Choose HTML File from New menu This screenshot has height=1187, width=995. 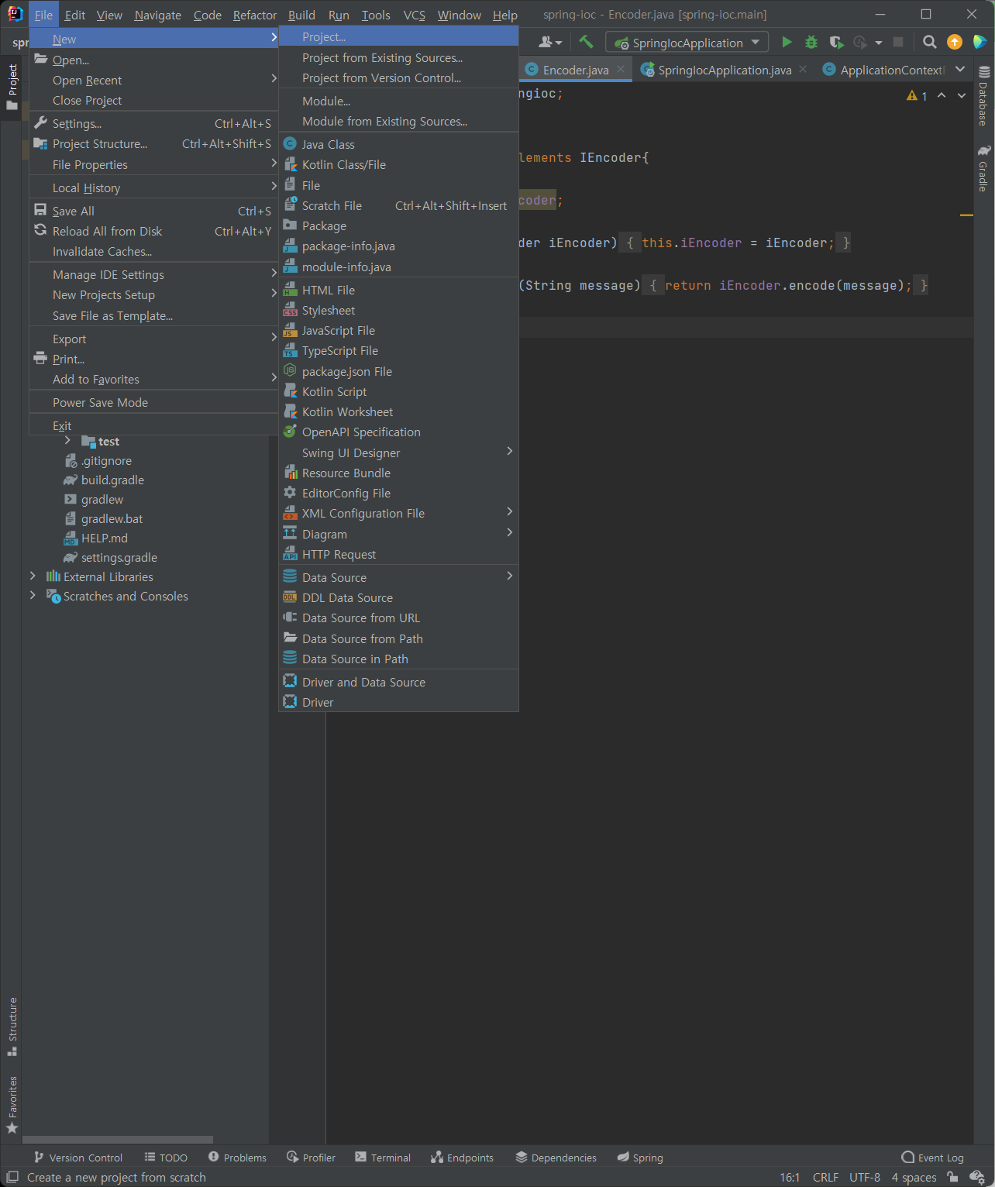(398, 290)
